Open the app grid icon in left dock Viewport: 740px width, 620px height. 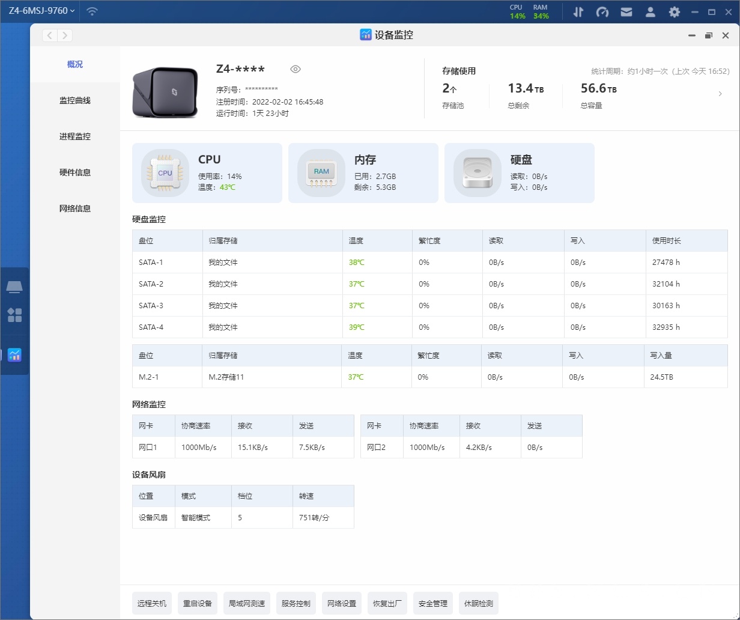pyautogui.click(x=14, y=315)
